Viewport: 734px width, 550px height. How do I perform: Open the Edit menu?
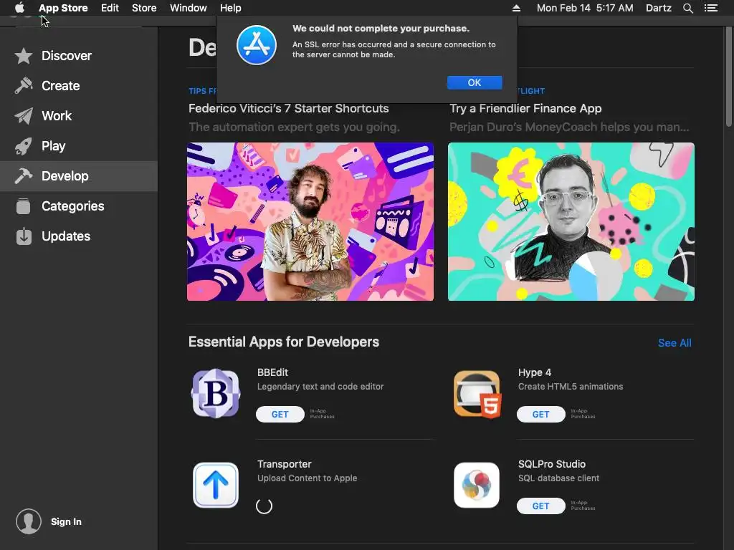pyautogui.click(x=110, y=8)
